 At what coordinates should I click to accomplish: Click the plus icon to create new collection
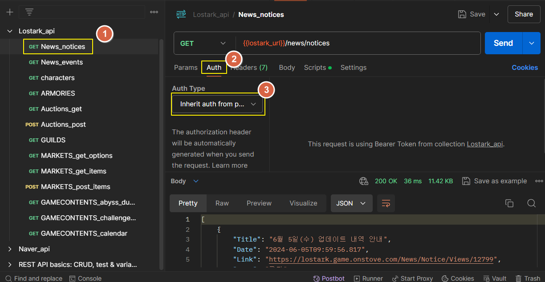pos(10,12)
